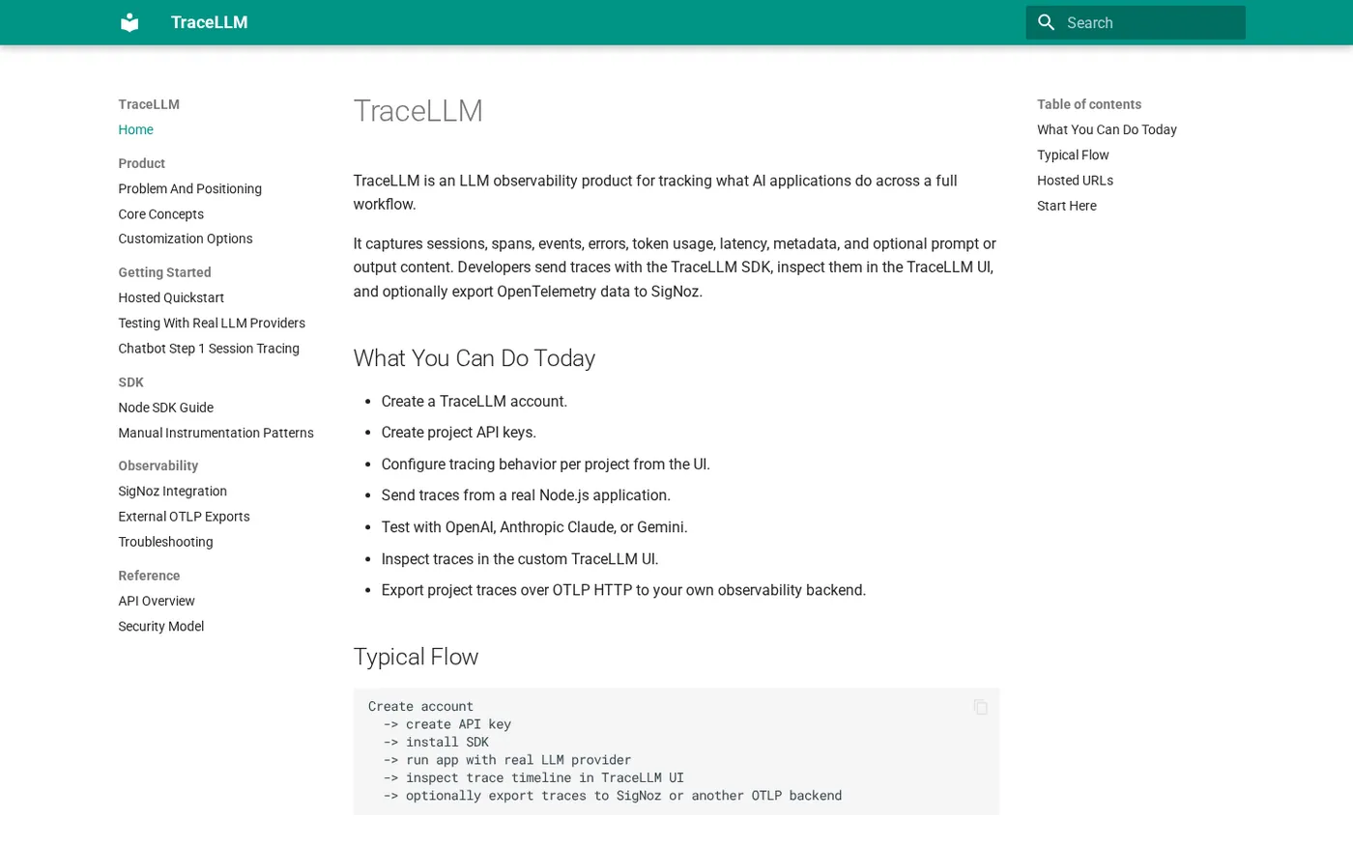Viewport: 1353px width, 845px height.
Task: Jump to Start Here section
Action: [1066, 205]
